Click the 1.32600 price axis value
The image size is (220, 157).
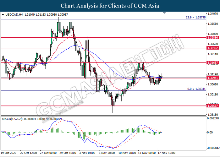213,44
